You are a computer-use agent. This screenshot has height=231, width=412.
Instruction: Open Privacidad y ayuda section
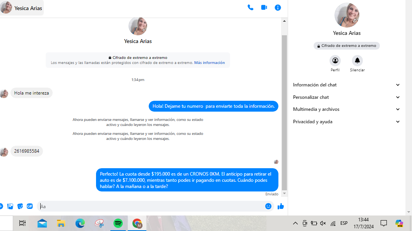pos(346,122)
